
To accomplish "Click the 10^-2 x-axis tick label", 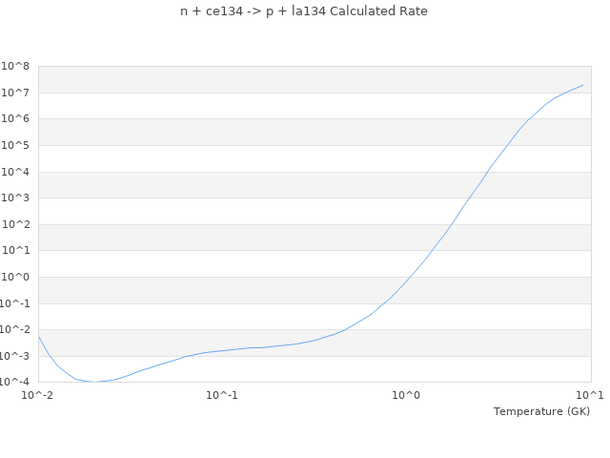I will pos(38,395).
